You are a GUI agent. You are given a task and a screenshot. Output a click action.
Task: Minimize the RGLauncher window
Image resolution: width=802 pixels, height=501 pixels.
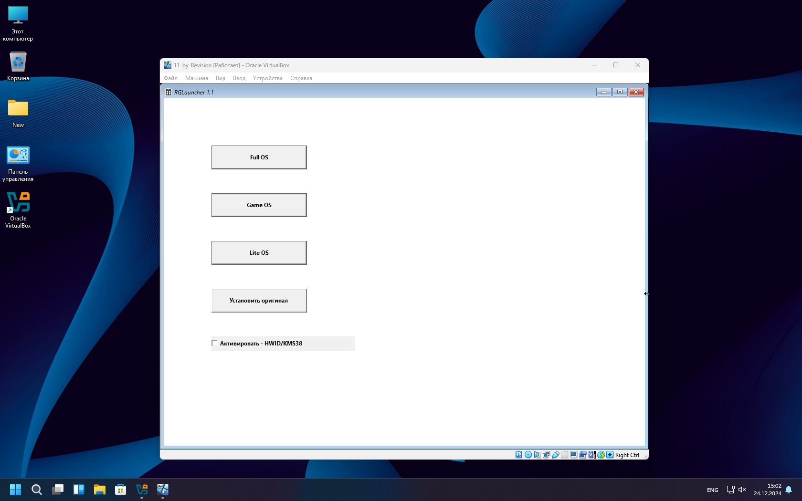[603, 92]
